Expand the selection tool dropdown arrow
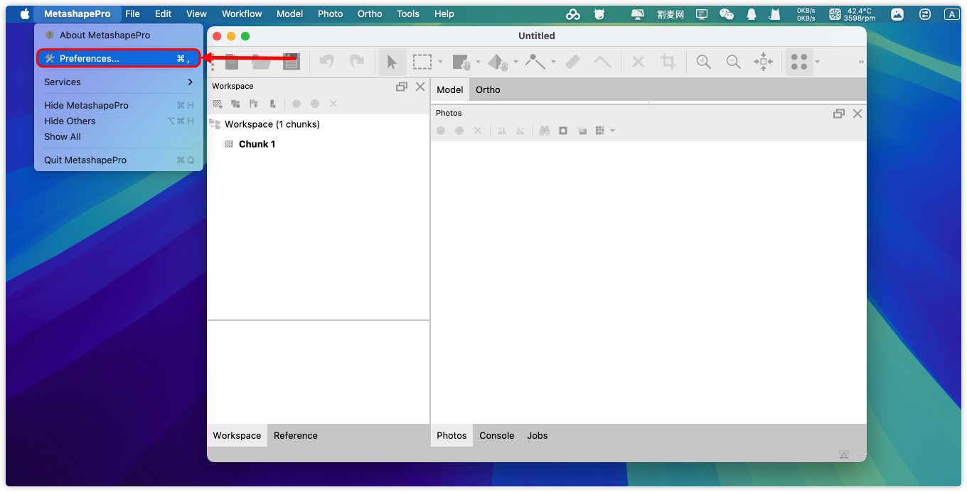The image size is (967, 492). [x=441, y=62]
